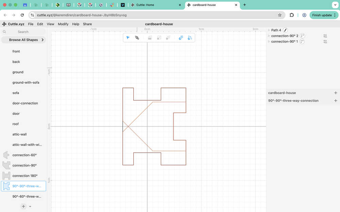This screenshot has width=340, height=212.
Task: Select the Pen tool
Action: 137,38
